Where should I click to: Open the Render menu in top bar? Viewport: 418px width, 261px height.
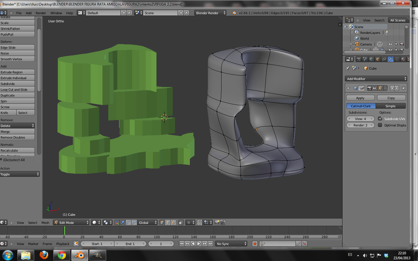coord(41,13)
